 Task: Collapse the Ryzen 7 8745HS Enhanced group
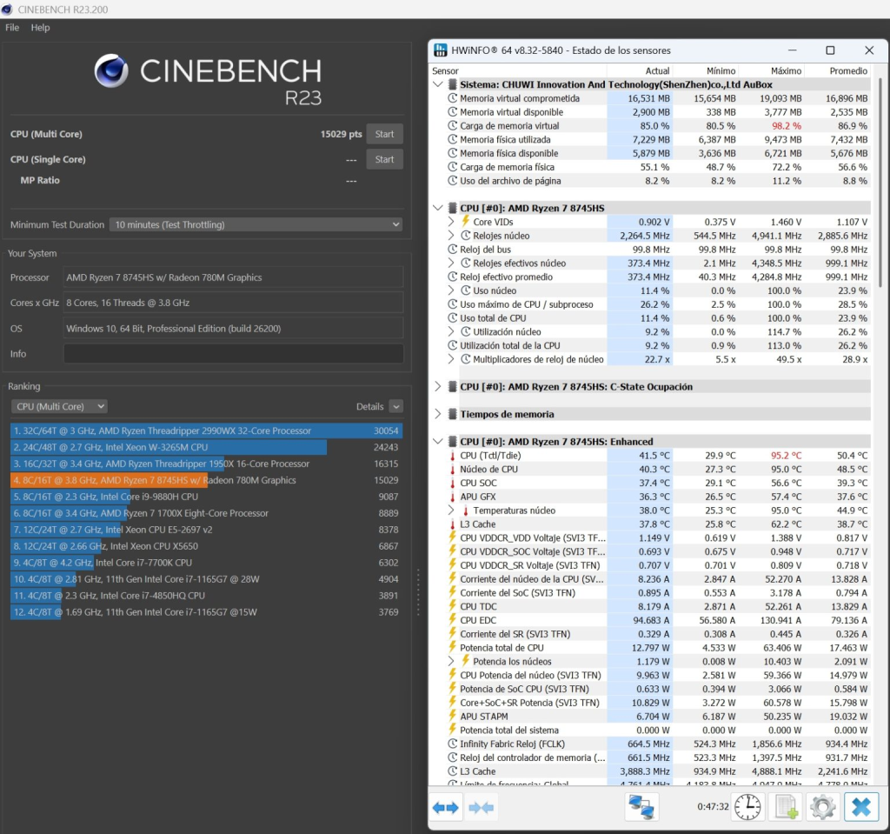click(x=438, y=442)
